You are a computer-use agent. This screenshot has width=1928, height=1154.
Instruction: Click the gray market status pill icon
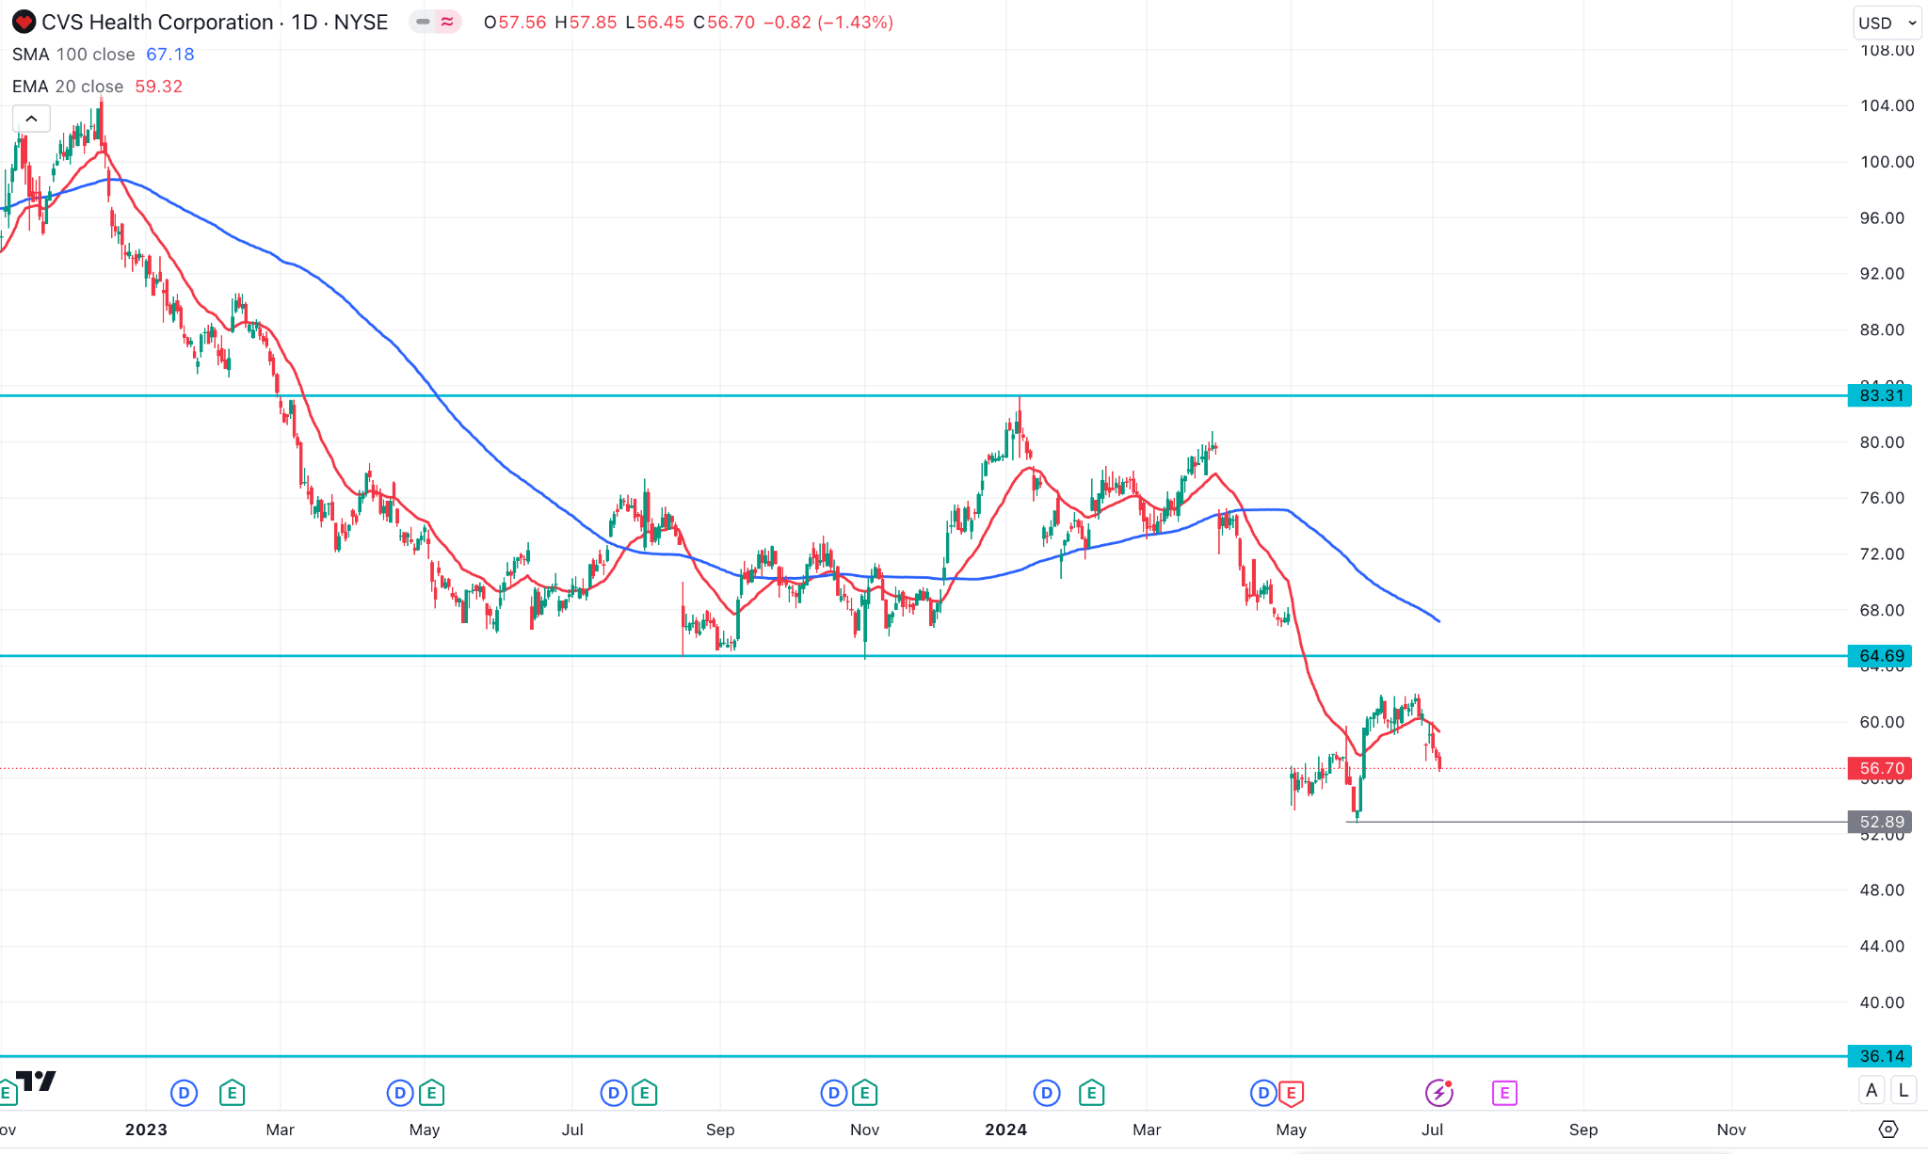pyautogui.click(x=423, y=22)
